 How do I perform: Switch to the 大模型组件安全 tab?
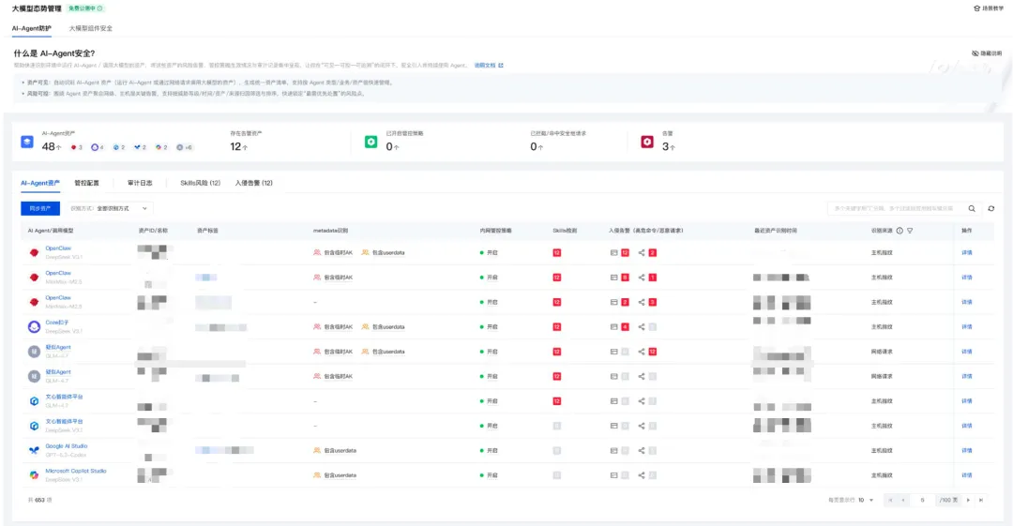(x=90, y=28)
